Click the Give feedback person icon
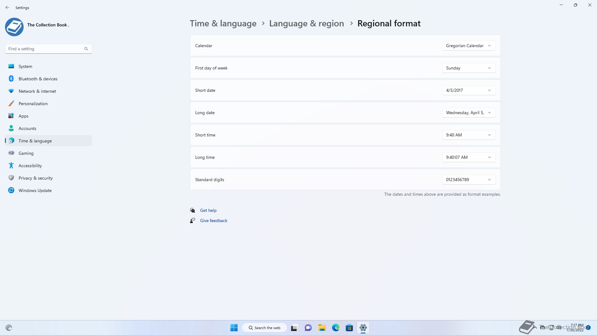 pyautogui.click(x=192, y=221)
